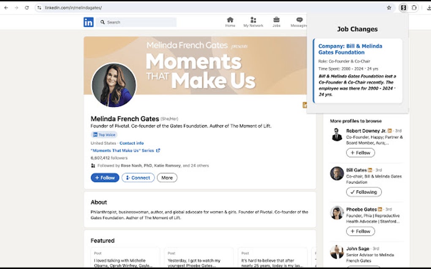Follow Robert Downey Jr.
This screenshot has width=431, height=269.
pos(360,153)
